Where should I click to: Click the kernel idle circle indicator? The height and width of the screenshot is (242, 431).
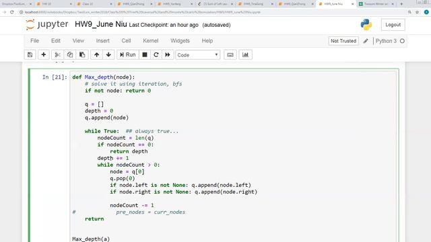coord(402,41)
